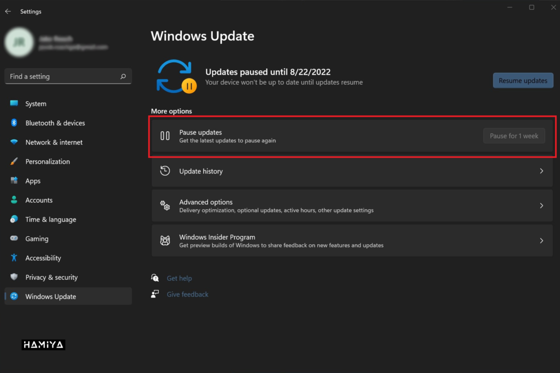Expand Update history with its chevron
560x373 pixels.
tap(541, 171)
